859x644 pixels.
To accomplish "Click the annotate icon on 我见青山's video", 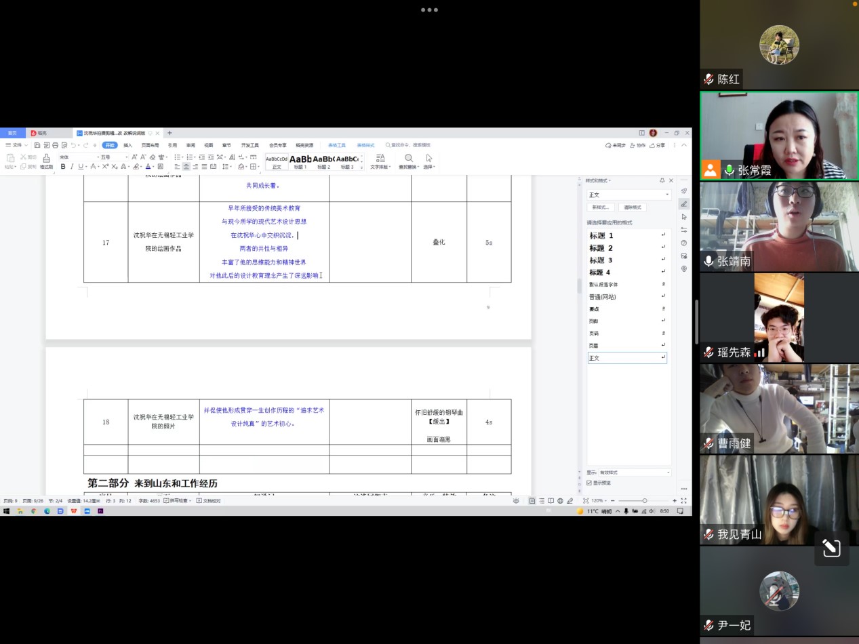I will point(831,548).
